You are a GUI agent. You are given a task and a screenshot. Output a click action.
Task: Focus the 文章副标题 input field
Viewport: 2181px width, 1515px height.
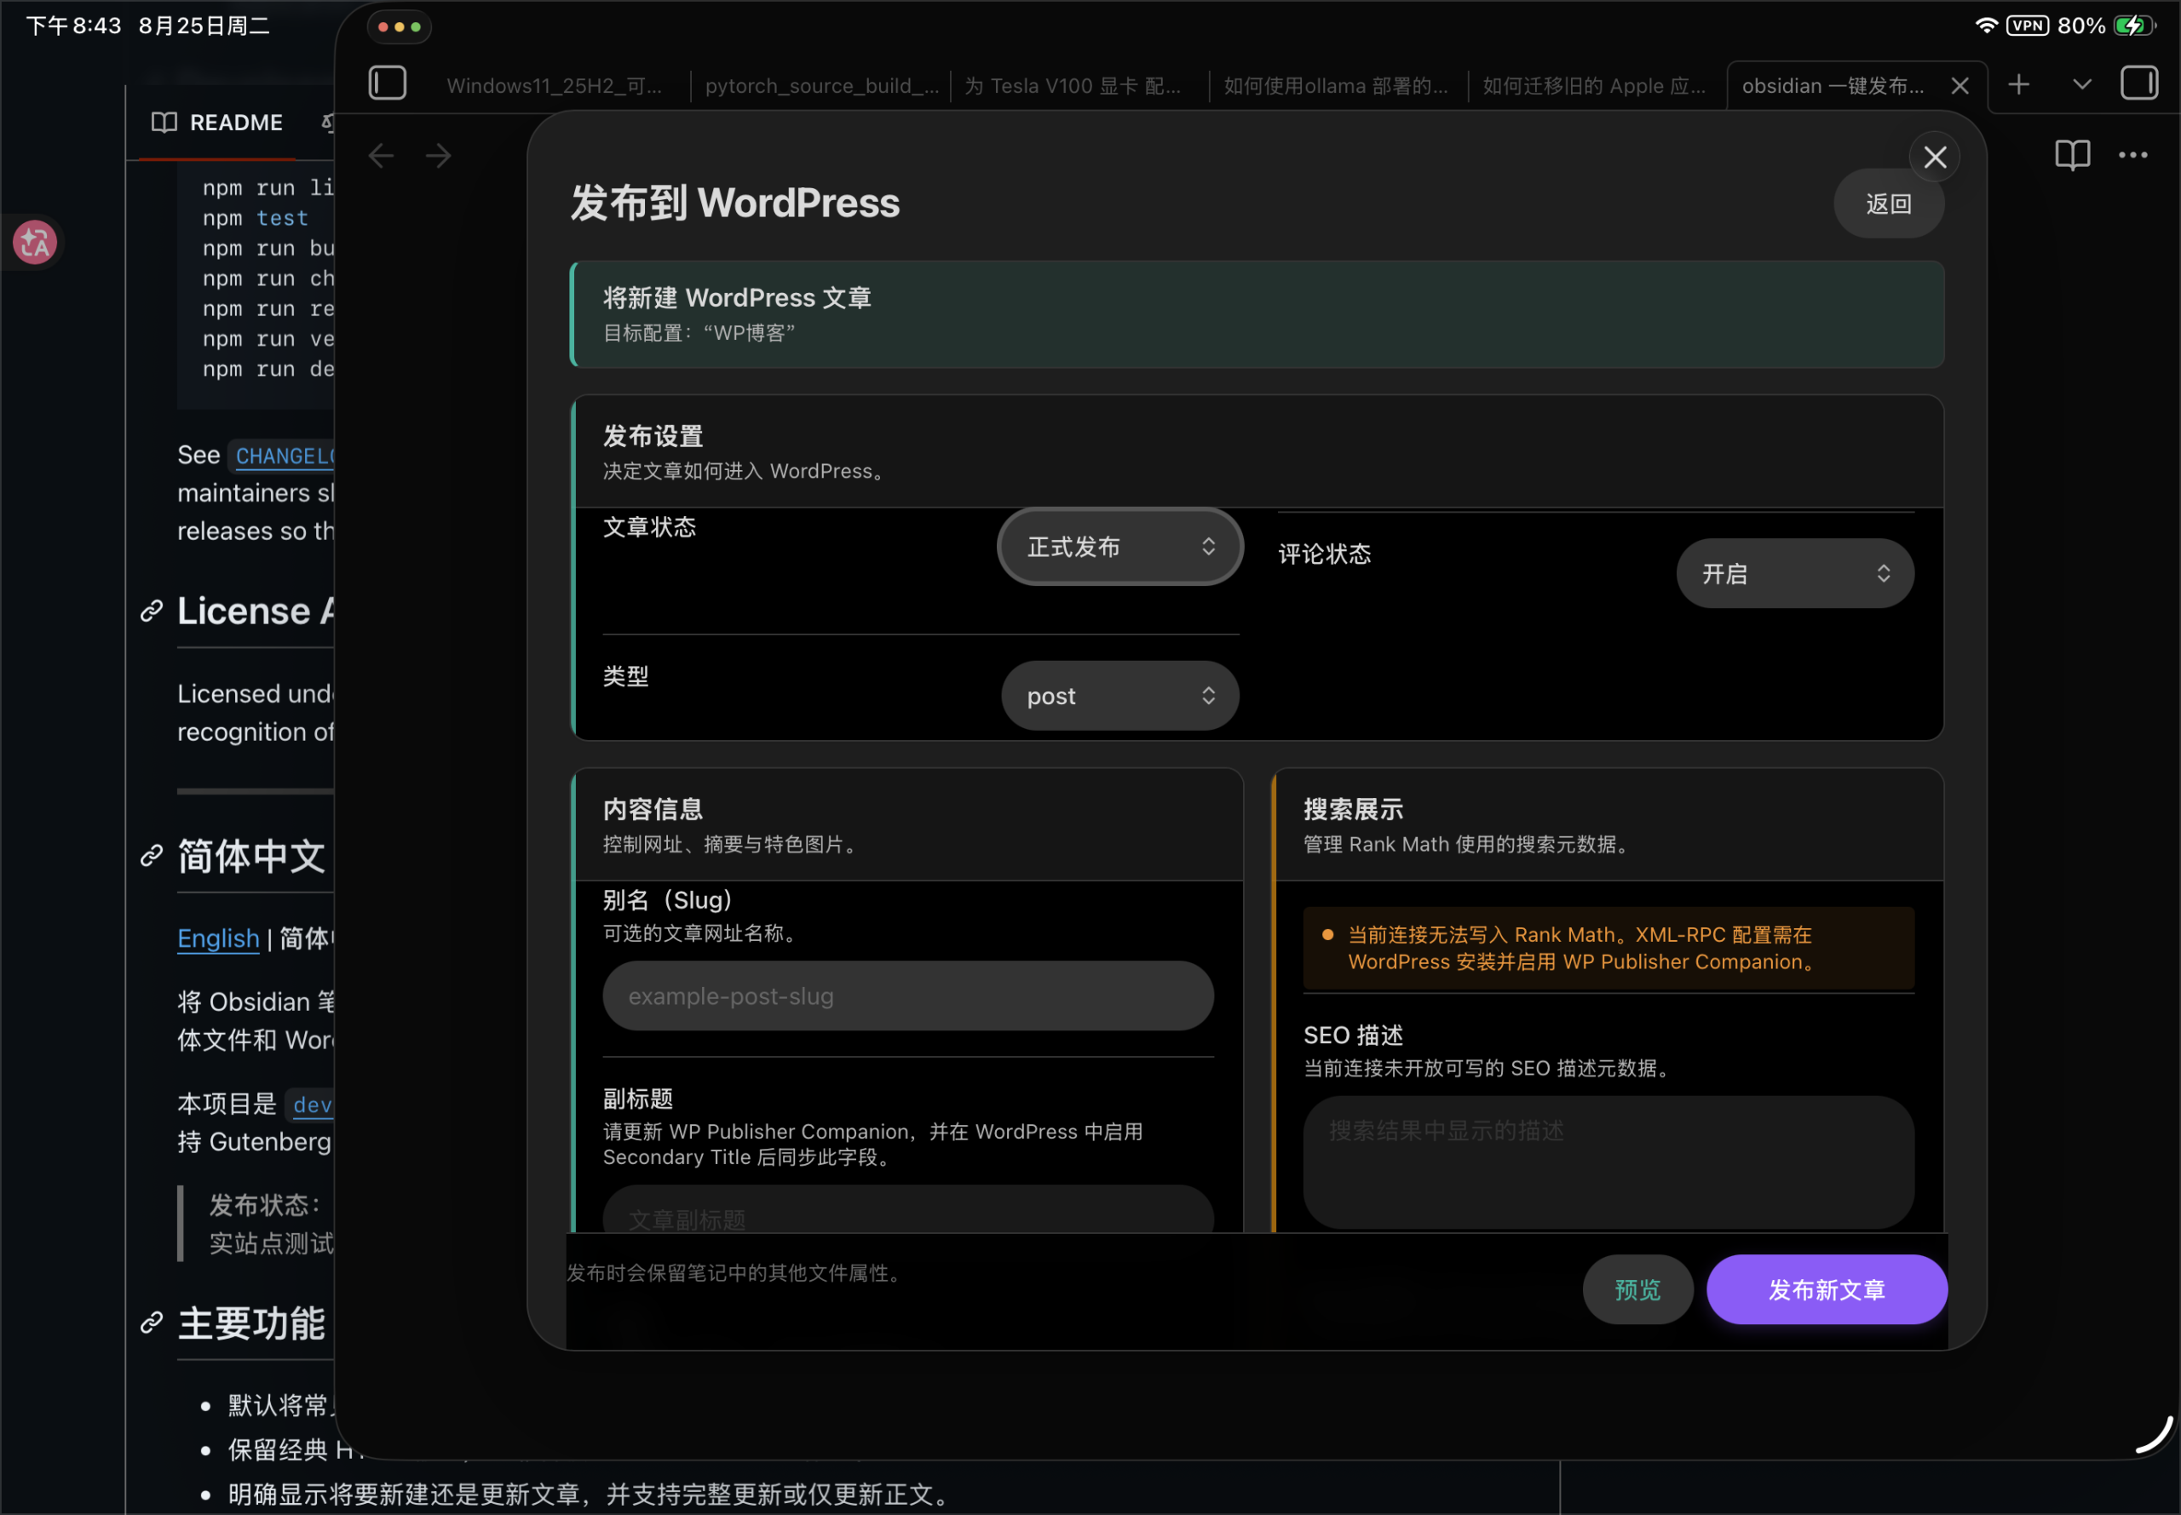point(907,1208)
